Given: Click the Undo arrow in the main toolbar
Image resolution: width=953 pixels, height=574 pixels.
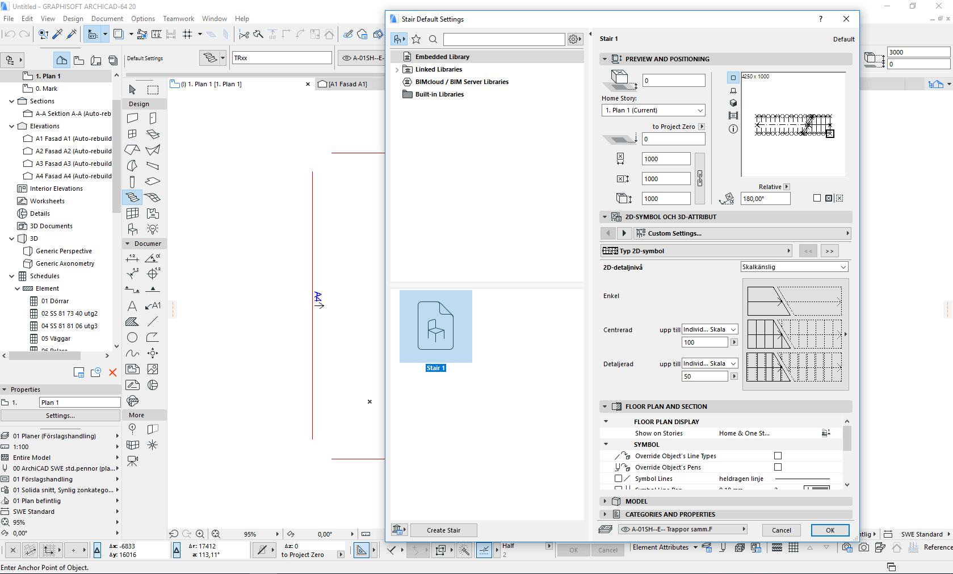Looking at the screenshot, I should (10, 34).
